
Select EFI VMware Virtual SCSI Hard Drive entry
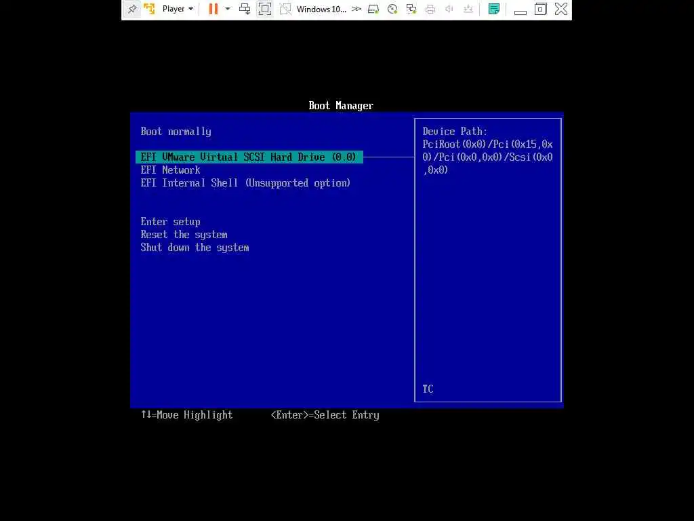pyautogui.click(x=249, y=157)
